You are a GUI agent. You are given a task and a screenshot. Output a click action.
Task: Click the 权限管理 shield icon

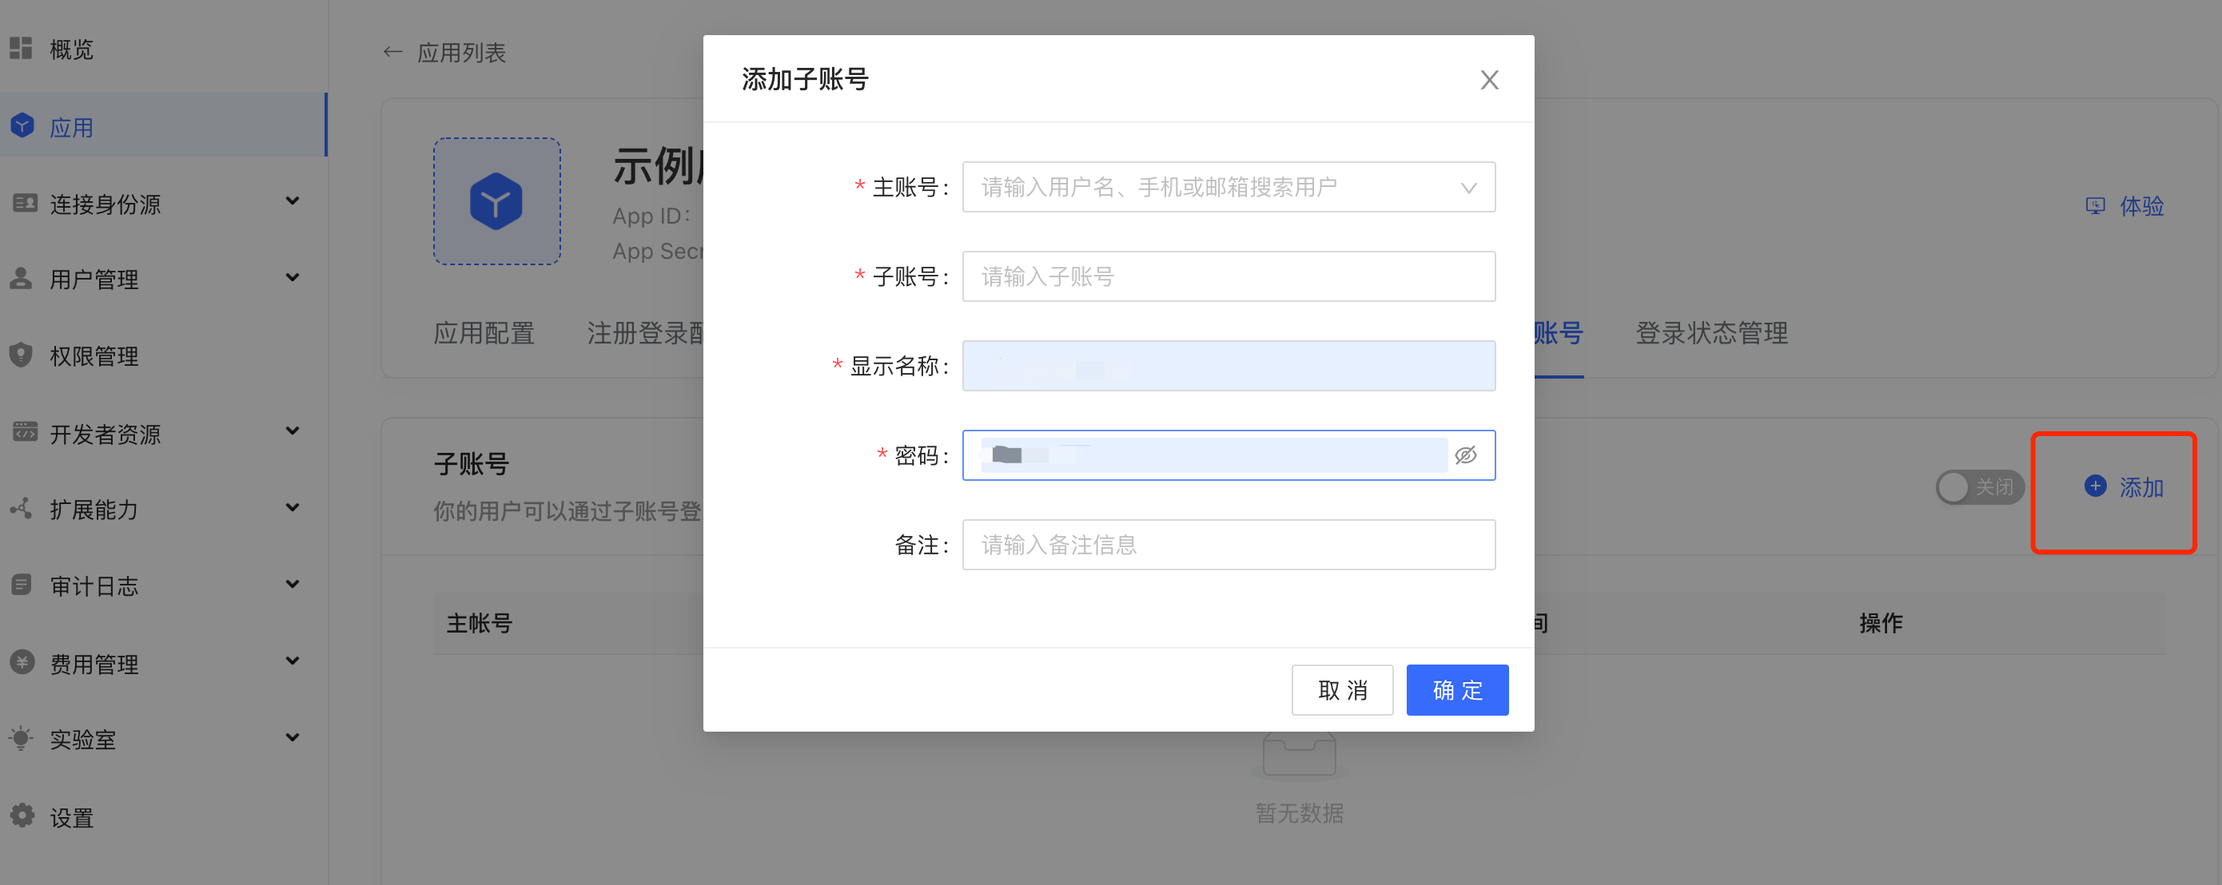[x=22, y=355]
